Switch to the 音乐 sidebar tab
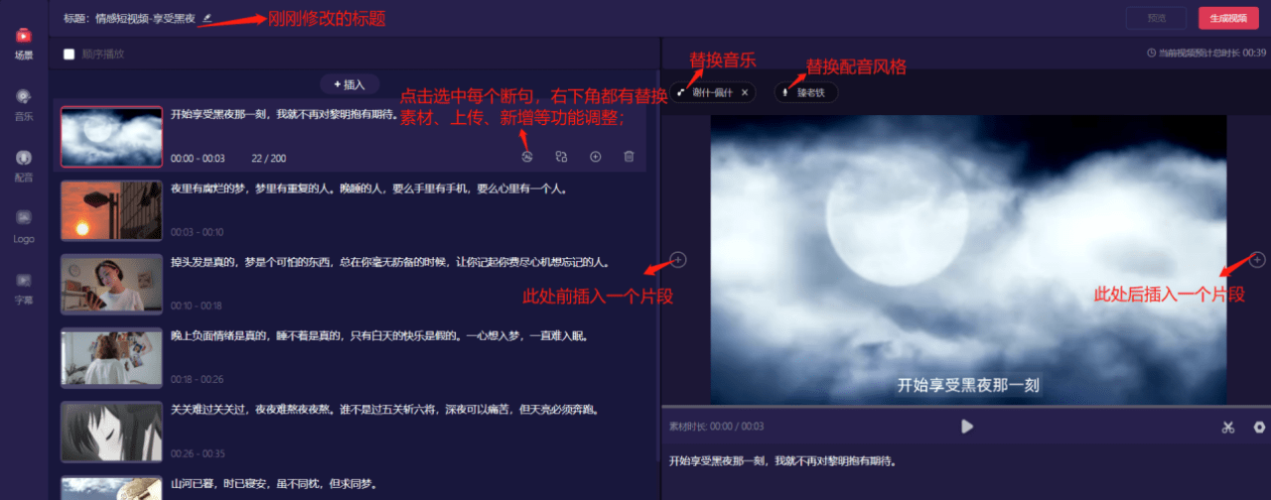Screen dimensions: 1271x500 click(23, 103)
